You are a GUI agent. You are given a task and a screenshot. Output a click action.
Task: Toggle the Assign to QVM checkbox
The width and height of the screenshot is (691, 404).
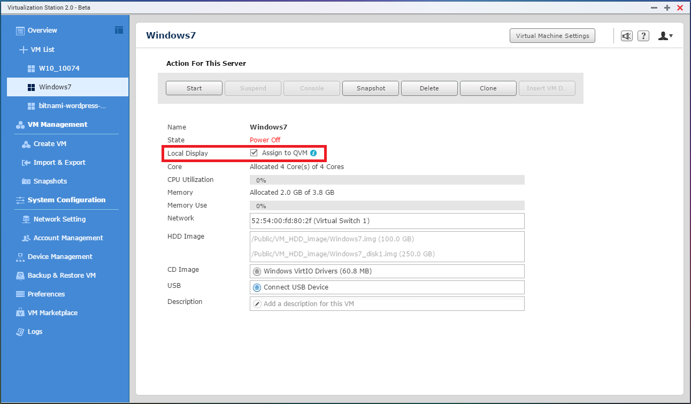(x=254, y=153)
